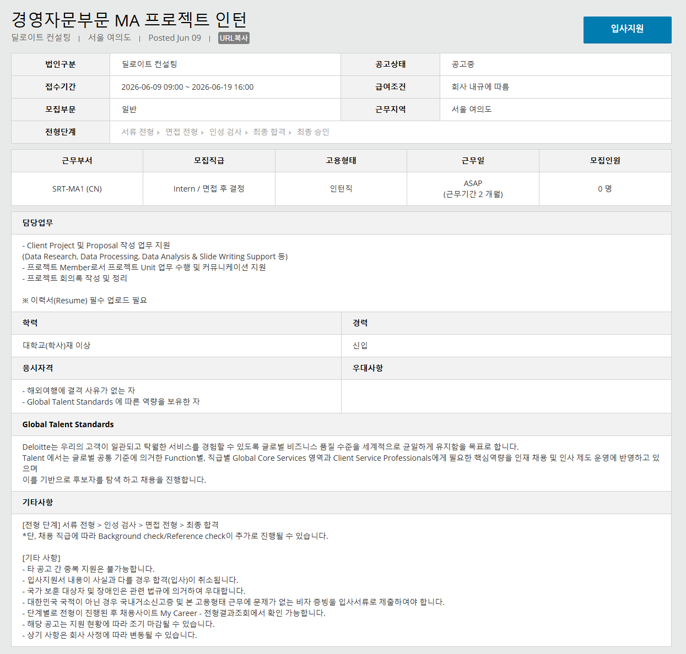Click the 법인구분 header cell

click(x=61, y=64)
